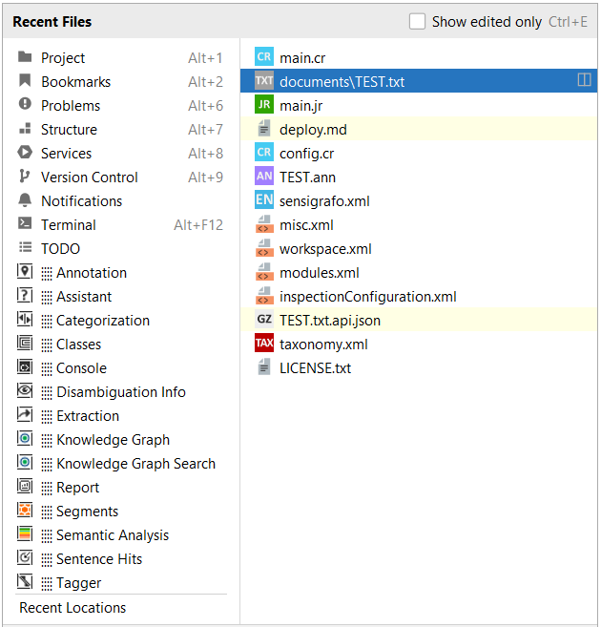
Task: Select Recent Locations at the bottom
Action: (73, 608)
